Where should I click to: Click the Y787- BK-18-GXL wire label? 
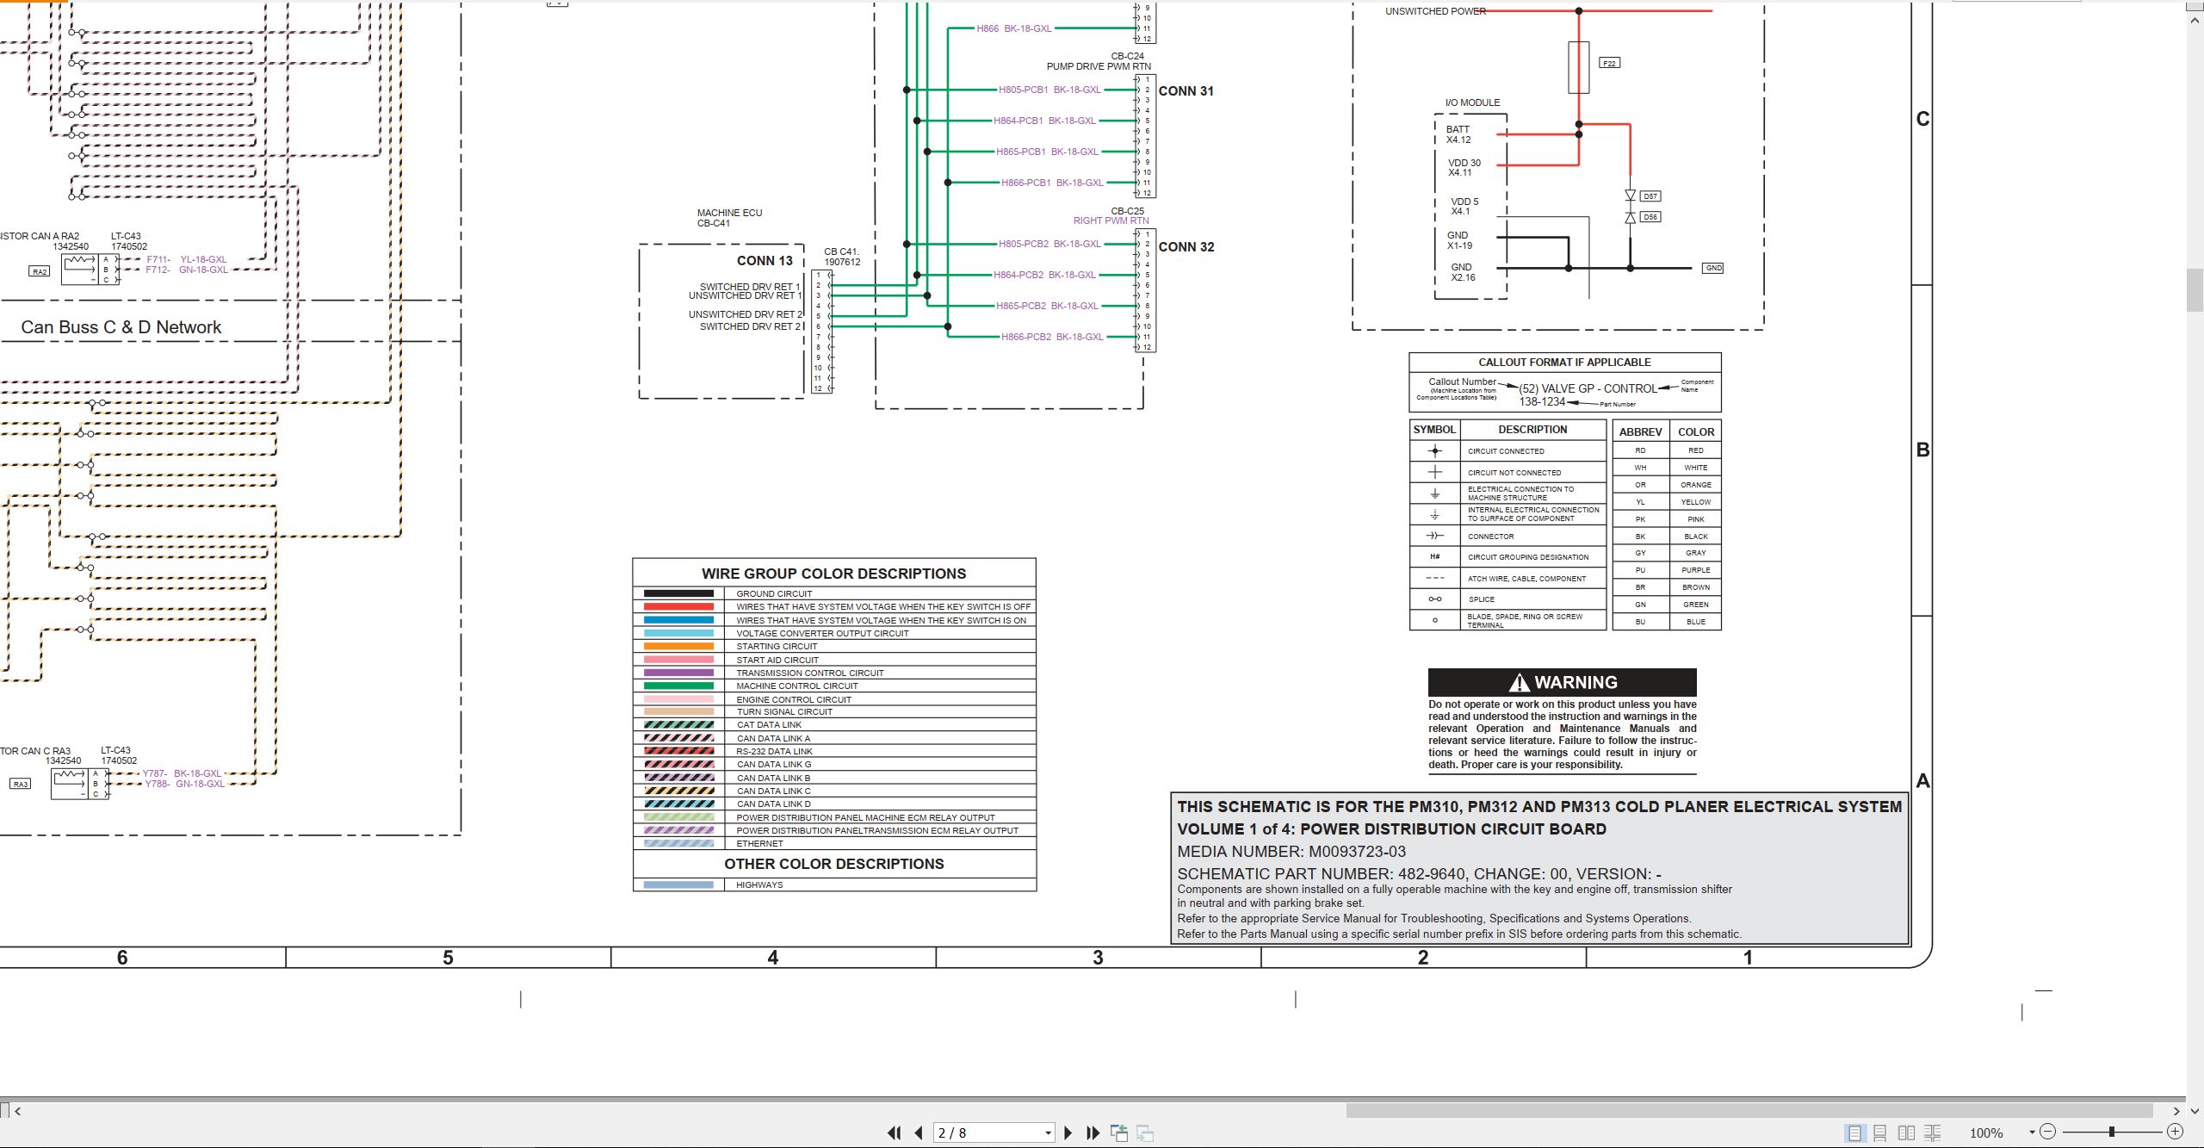tap(182, 773)
